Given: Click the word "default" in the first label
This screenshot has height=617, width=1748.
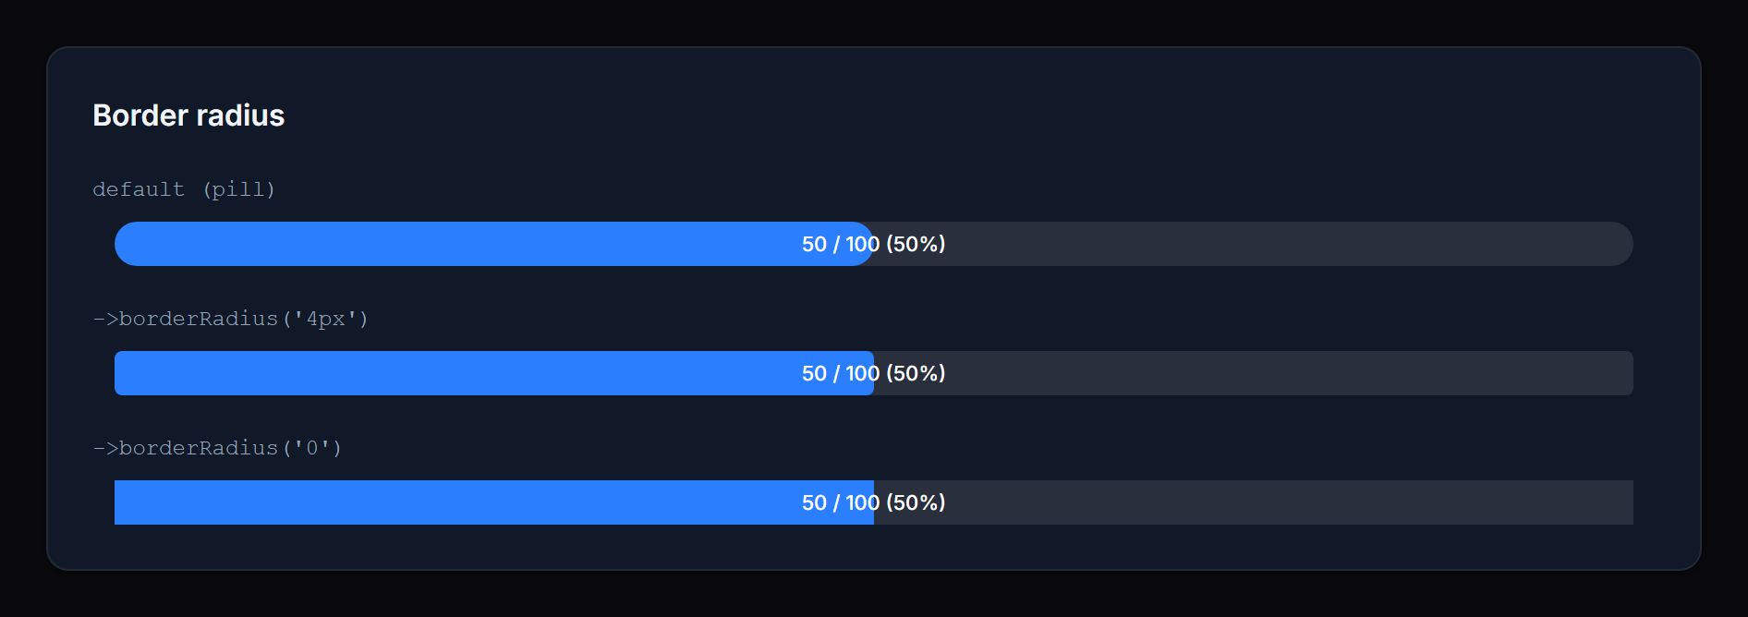Looking at the screenshot, I should tap(139, 189).
